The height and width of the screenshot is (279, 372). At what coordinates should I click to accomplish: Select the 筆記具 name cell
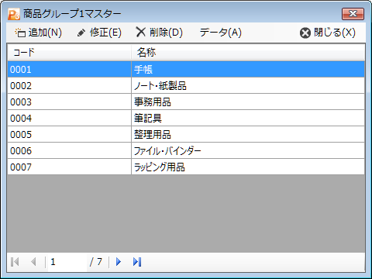click(248, 118)
